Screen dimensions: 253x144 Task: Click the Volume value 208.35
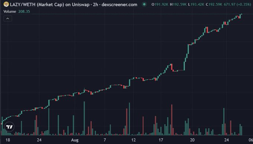point(24,12)
